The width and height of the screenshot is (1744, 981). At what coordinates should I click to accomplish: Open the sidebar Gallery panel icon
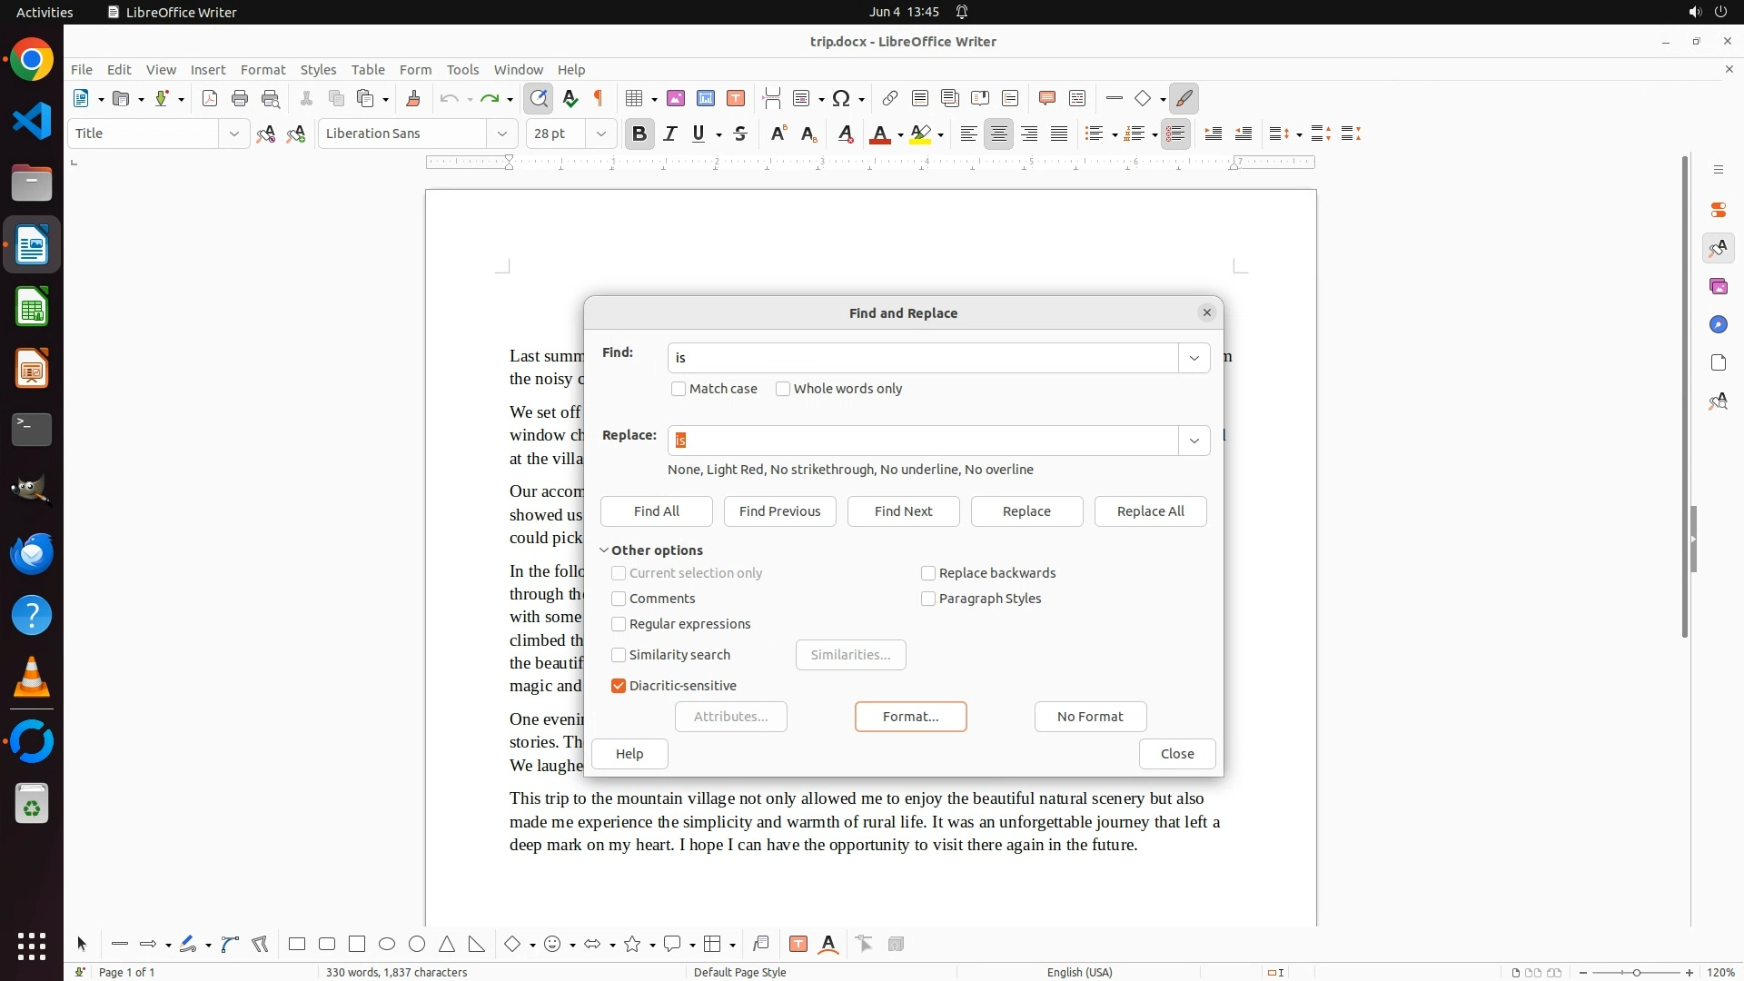[1718, 286]
